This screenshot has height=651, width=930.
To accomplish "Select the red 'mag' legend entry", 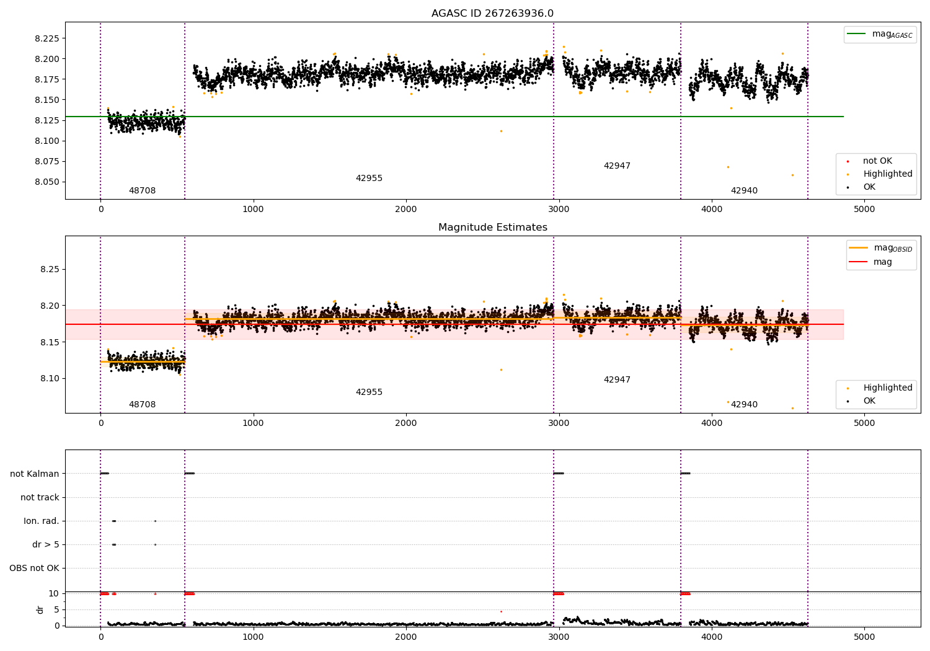I will point(870,262).
